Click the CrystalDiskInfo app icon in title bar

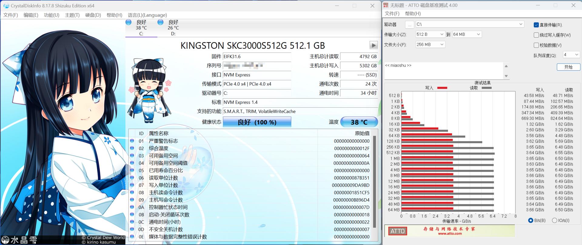tap(6, 6)
